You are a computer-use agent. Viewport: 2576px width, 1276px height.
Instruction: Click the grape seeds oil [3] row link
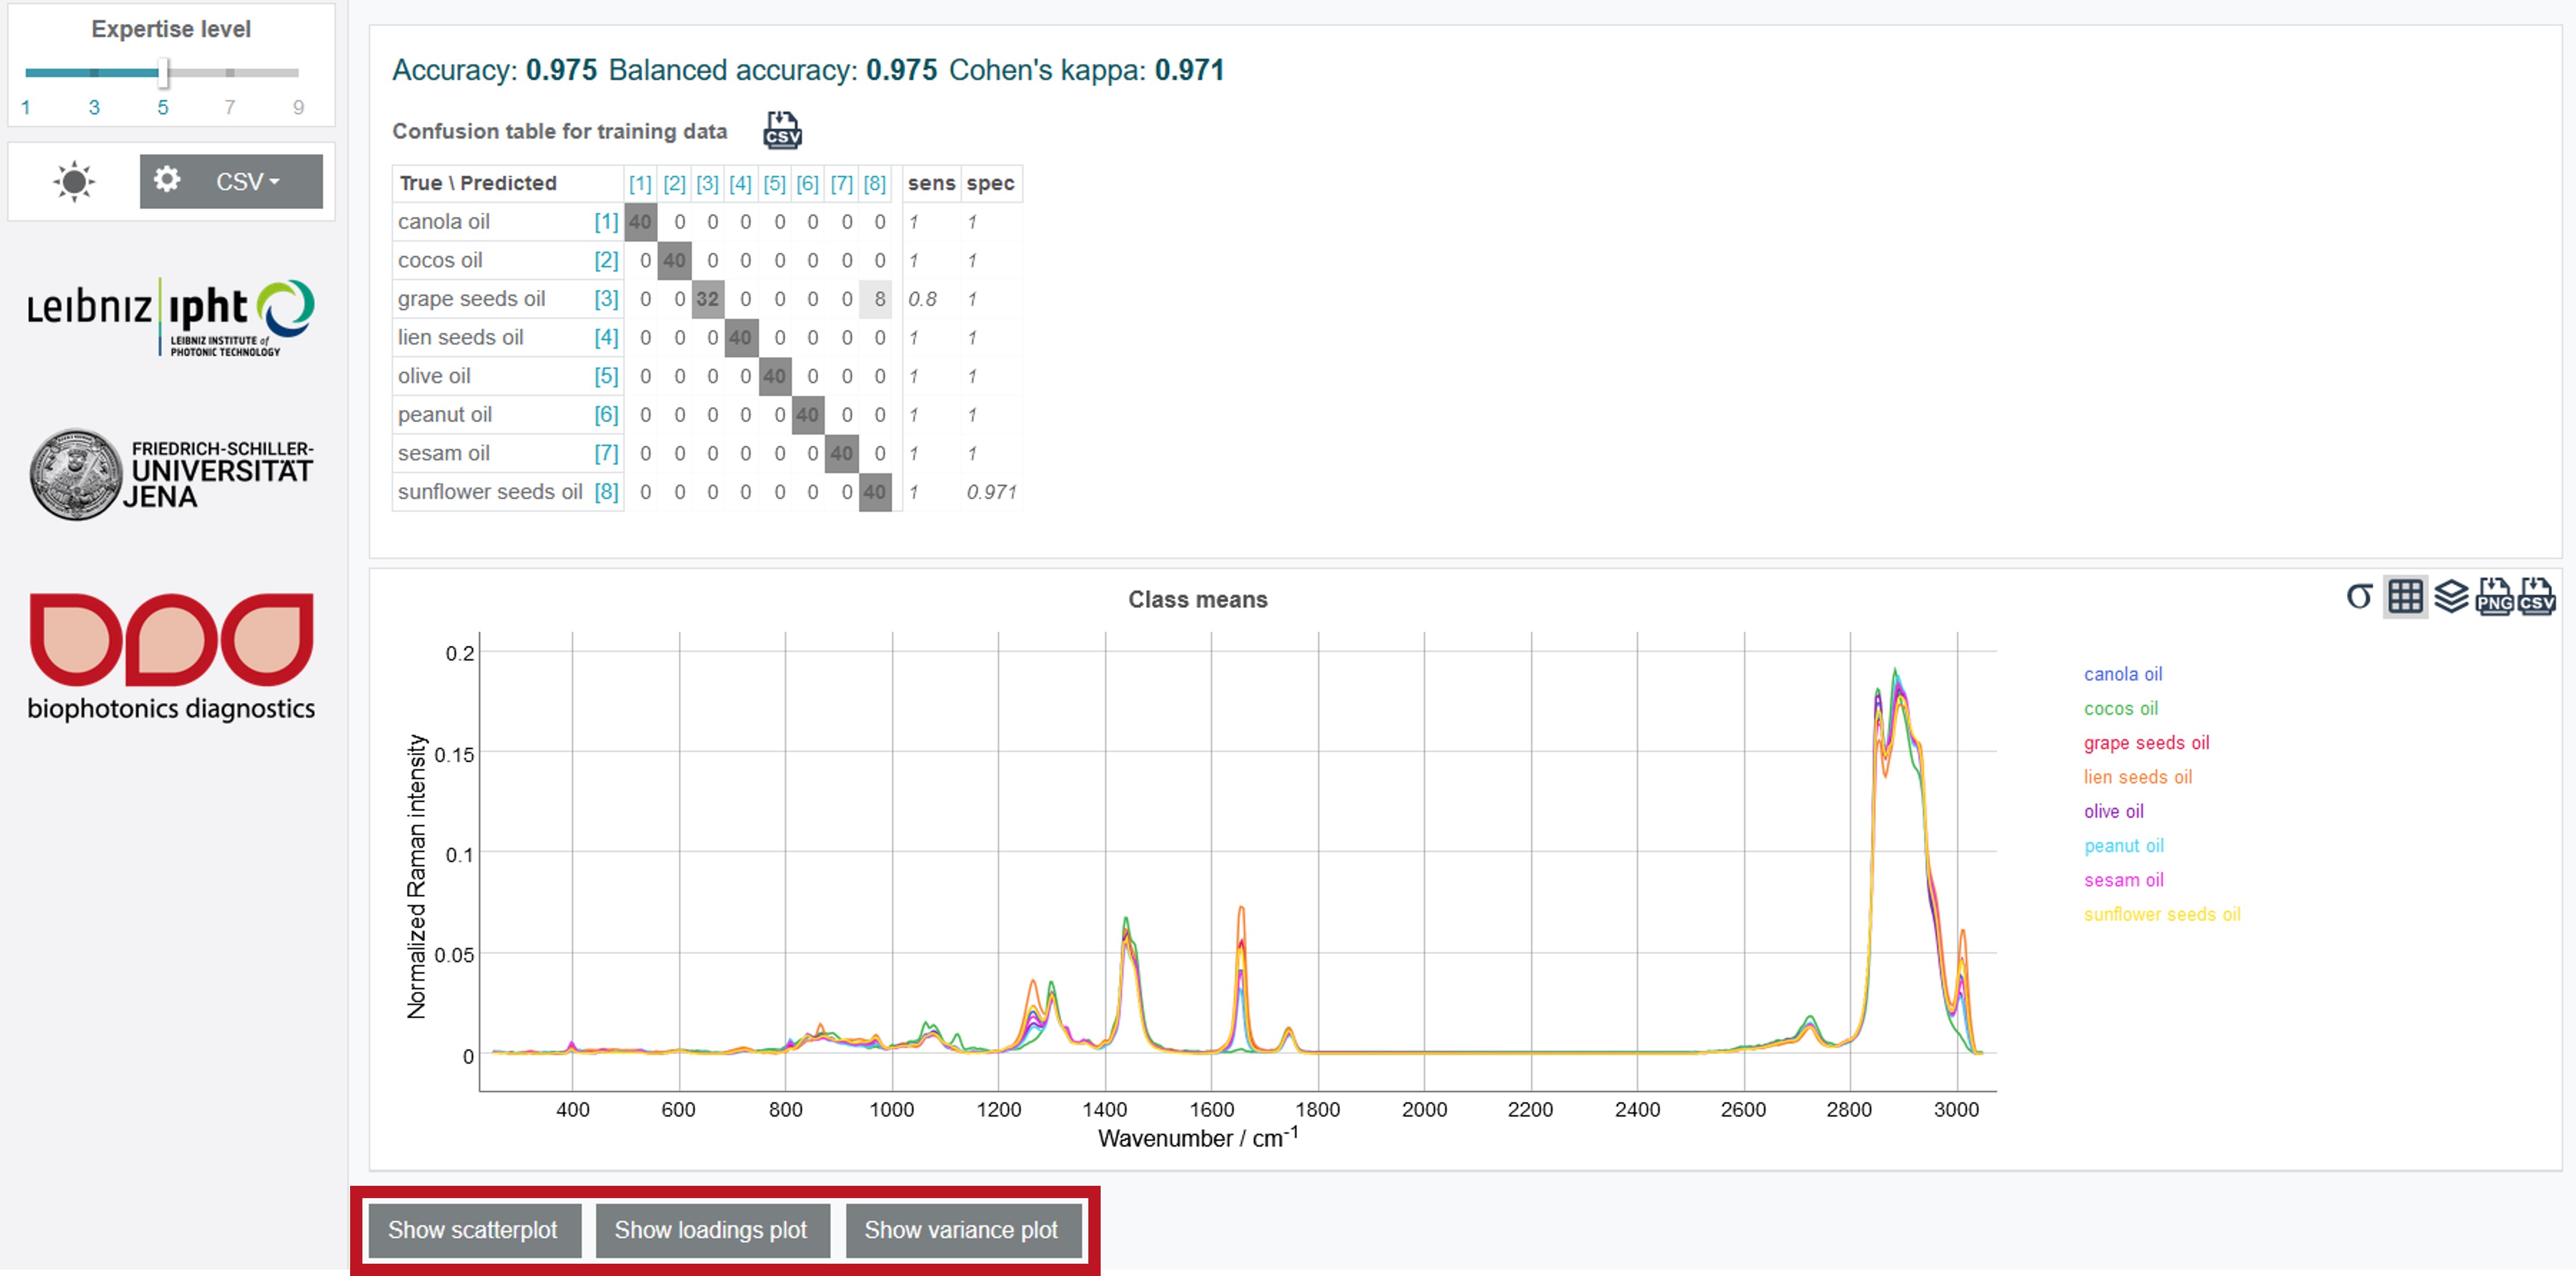(x=606, y=299)
